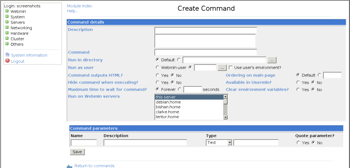Browse for run directory with ... button
This screenshot has height=168, width=350.
272,60
